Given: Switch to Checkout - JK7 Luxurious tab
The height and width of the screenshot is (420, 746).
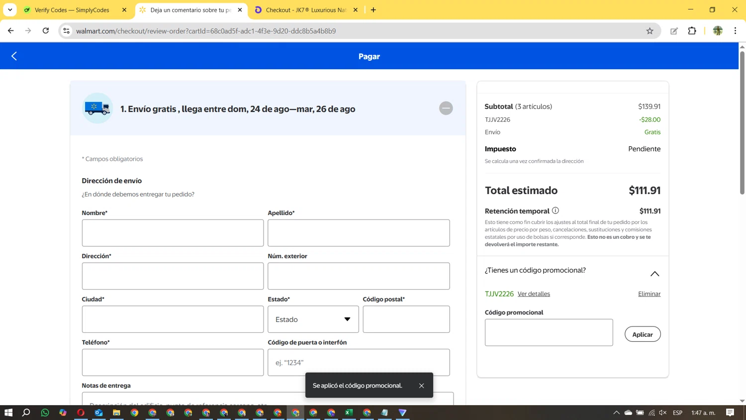Looking at the screenshot, I should [306, 10].
